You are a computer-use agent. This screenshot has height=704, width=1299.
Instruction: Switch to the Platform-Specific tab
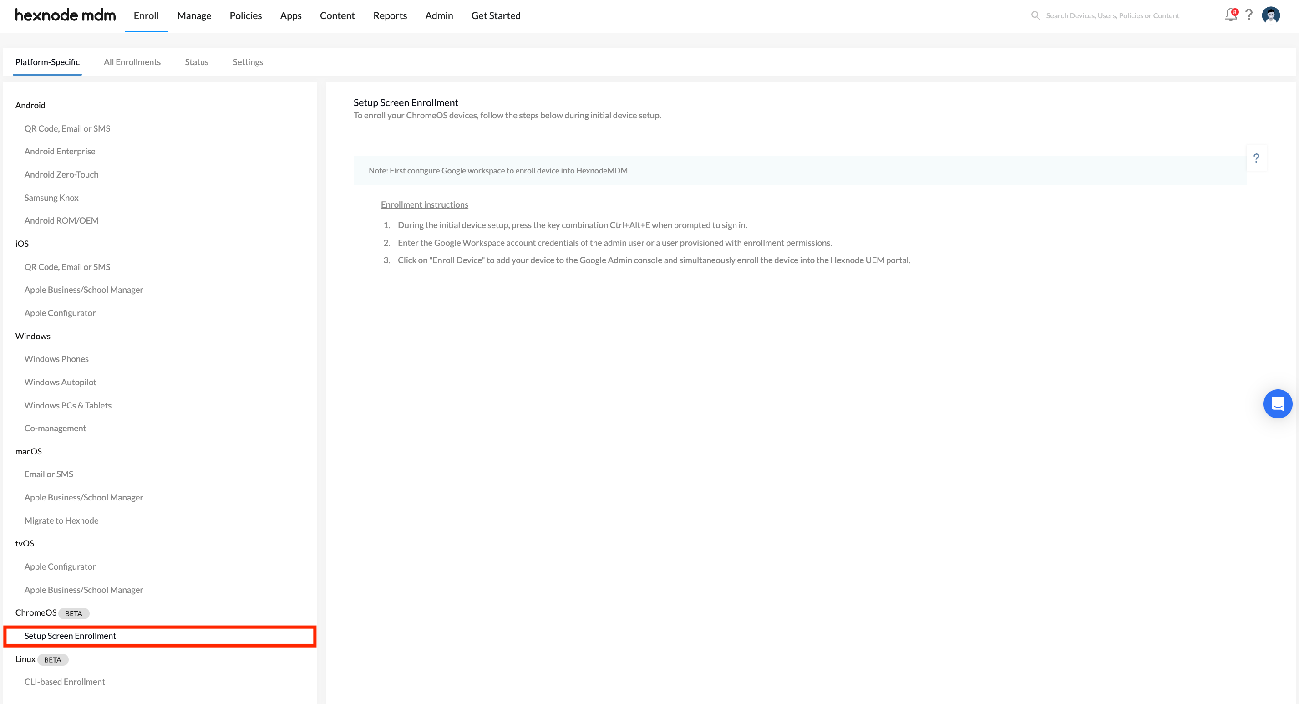[x=47, y=62]
